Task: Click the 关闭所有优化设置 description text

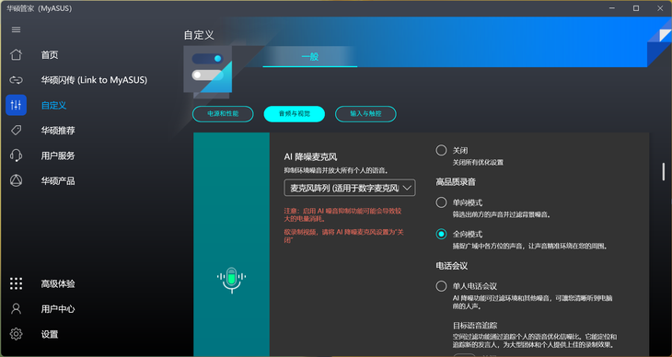Action: click(x=478, y=163)
